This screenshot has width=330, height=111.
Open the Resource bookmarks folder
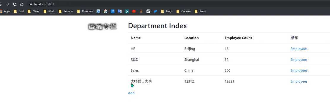click(x=85, y=11)
